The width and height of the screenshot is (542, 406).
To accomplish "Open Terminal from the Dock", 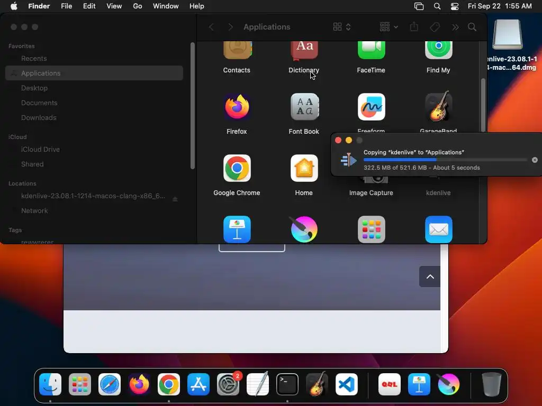I will point(287,384).
